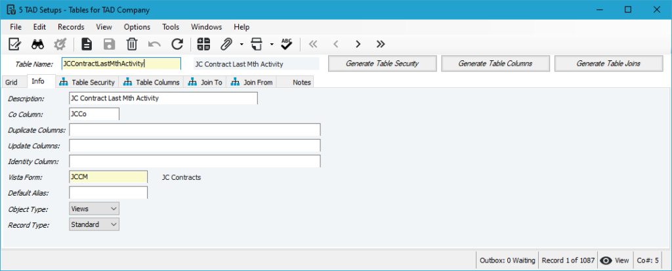Open the Tools menu
This screenshot has height=271, width=672.
pyautogui.click(x=171, y=27)
